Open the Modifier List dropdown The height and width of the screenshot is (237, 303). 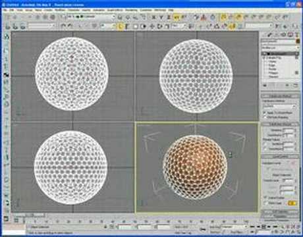pyautogui.click(x=281, y=48)
